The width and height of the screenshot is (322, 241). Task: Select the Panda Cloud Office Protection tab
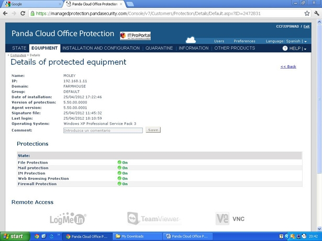click(95, 4)
